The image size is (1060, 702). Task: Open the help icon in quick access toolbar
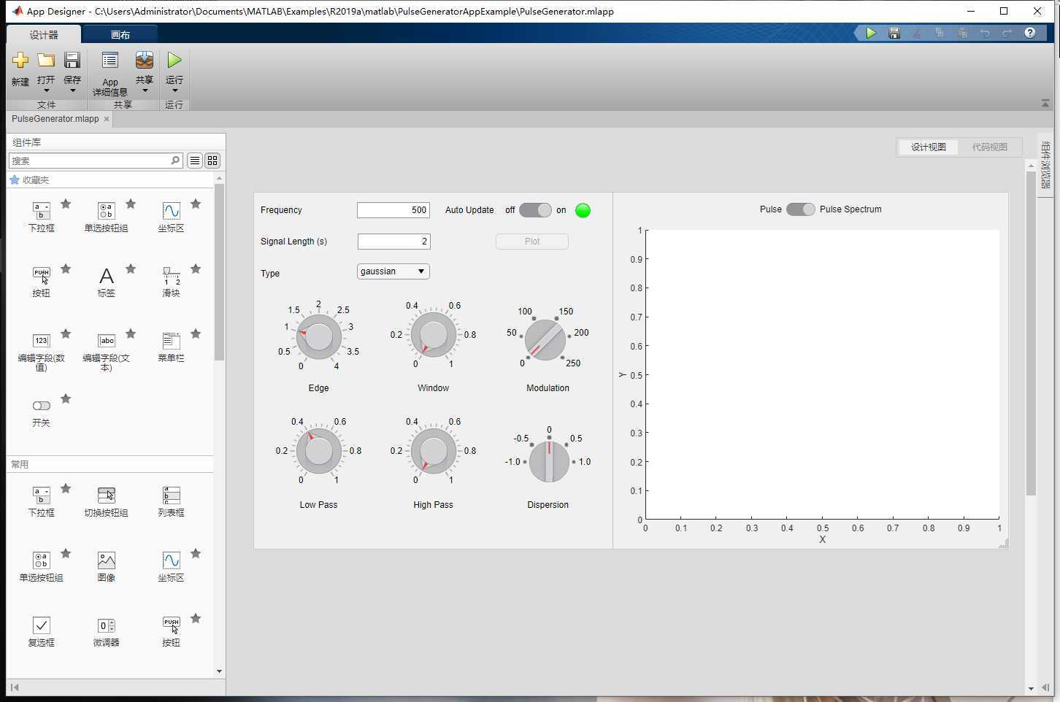(1030, 33)
